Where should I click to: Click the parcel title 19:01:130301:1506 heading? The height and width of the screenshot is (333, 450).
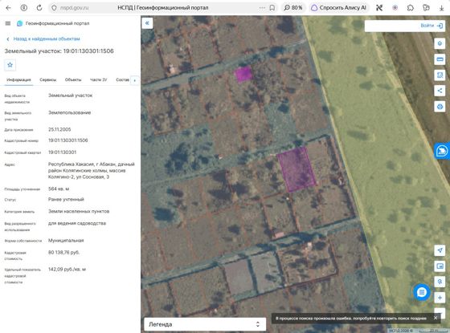(59, 51)
